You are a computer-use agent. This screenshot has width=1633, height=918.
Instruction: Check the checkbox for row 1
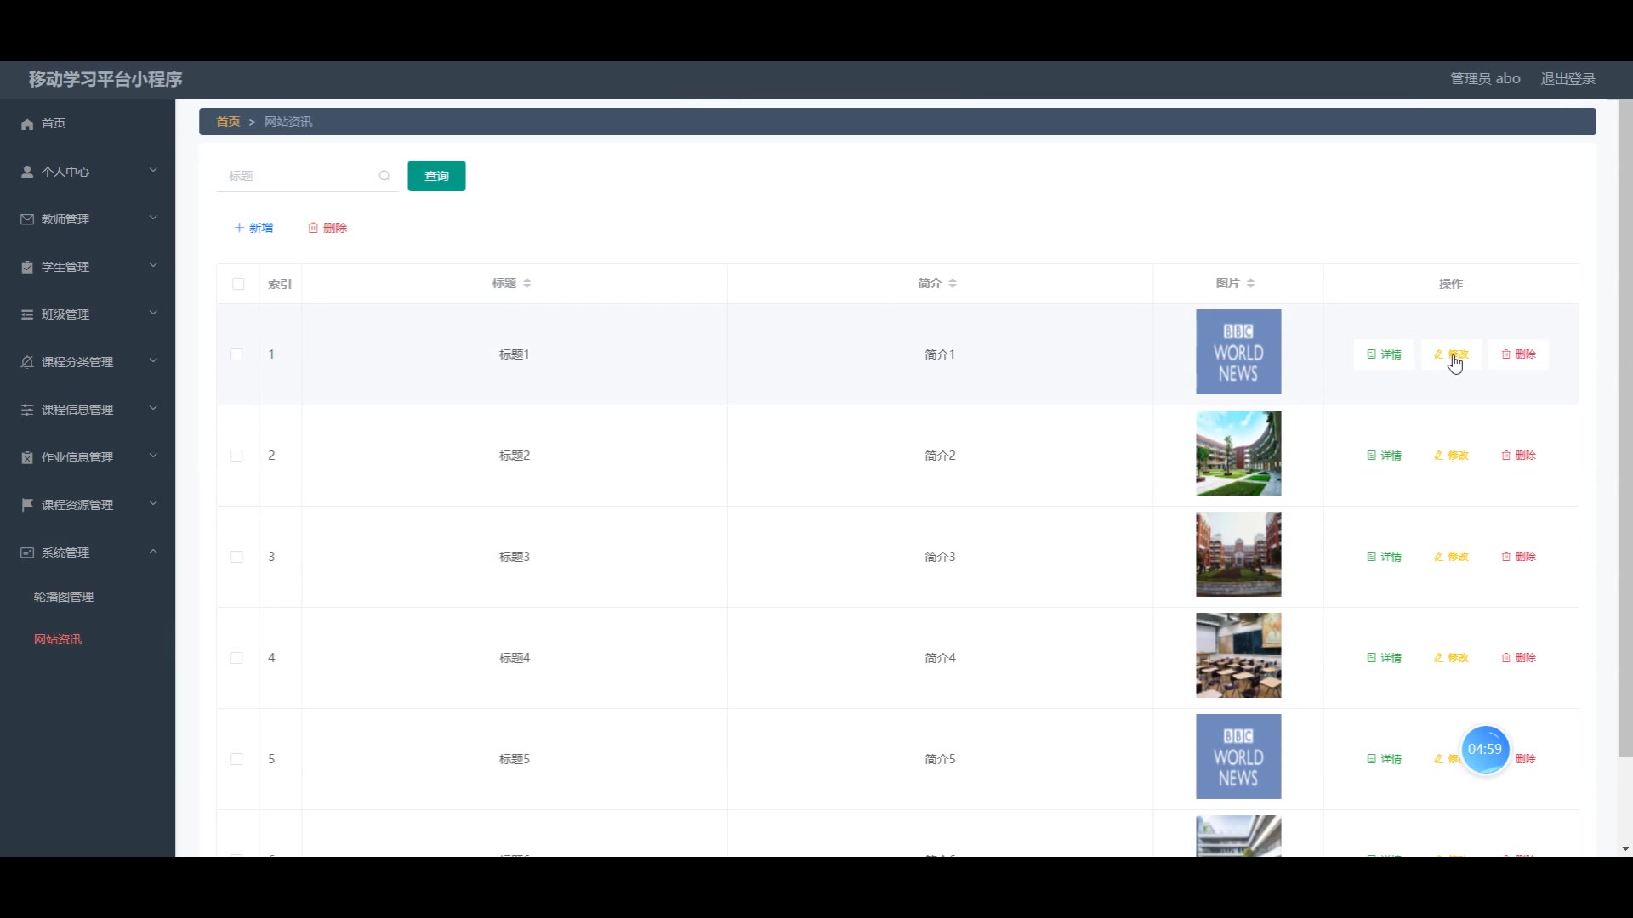[x=236, y=354]
